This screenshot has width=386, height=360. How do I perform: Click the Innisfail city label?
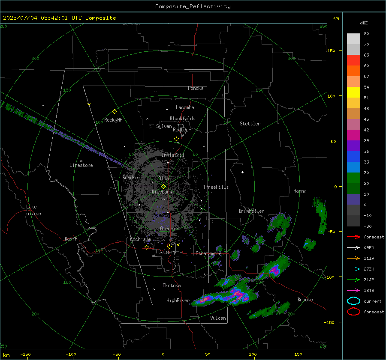click(173, 155)
